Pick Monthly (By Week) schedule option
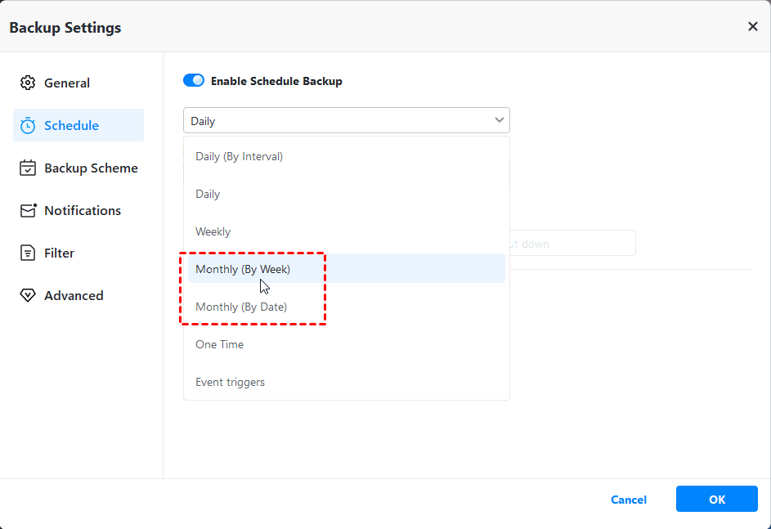The image size is (771, 529). 243,269
